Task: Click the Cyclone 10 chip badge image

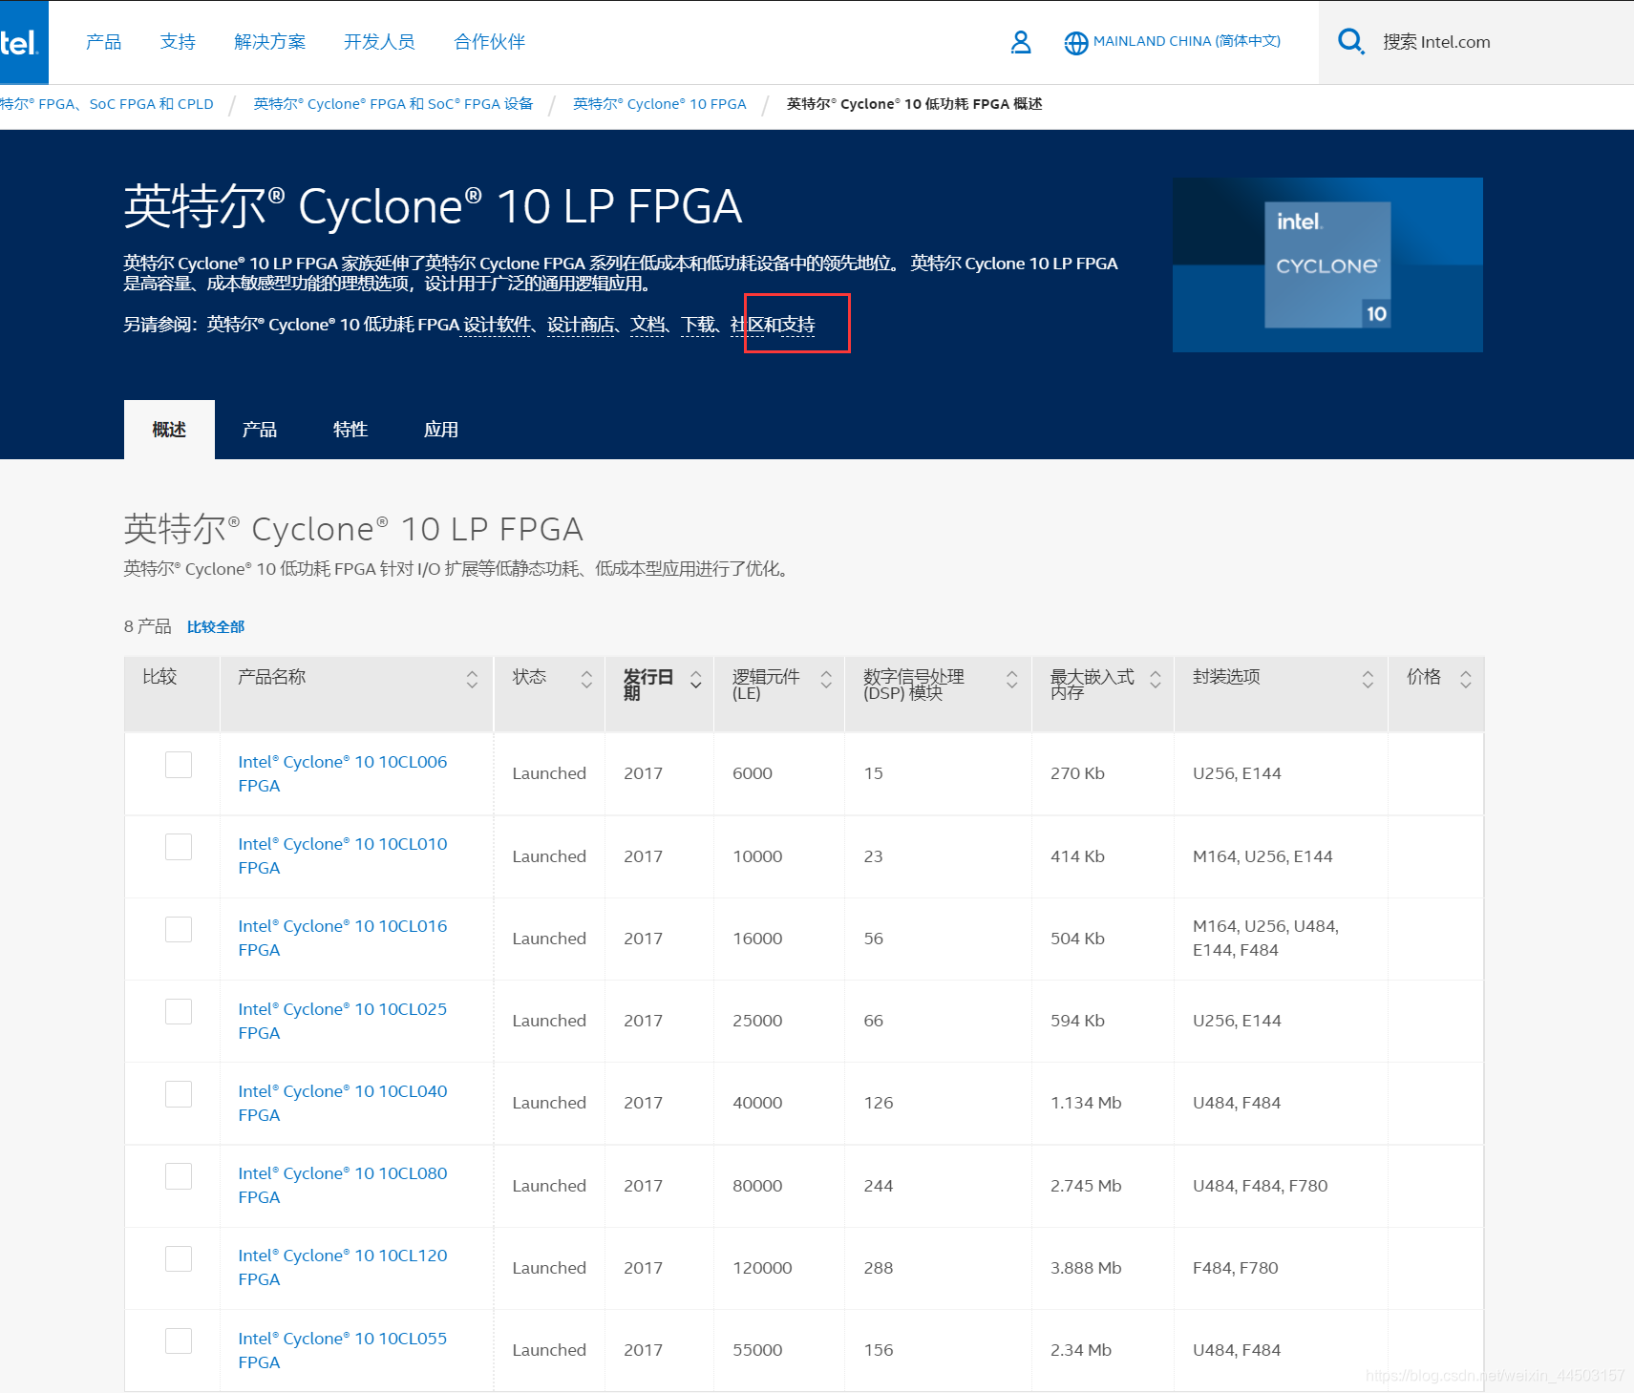Action: [1326, 264]
